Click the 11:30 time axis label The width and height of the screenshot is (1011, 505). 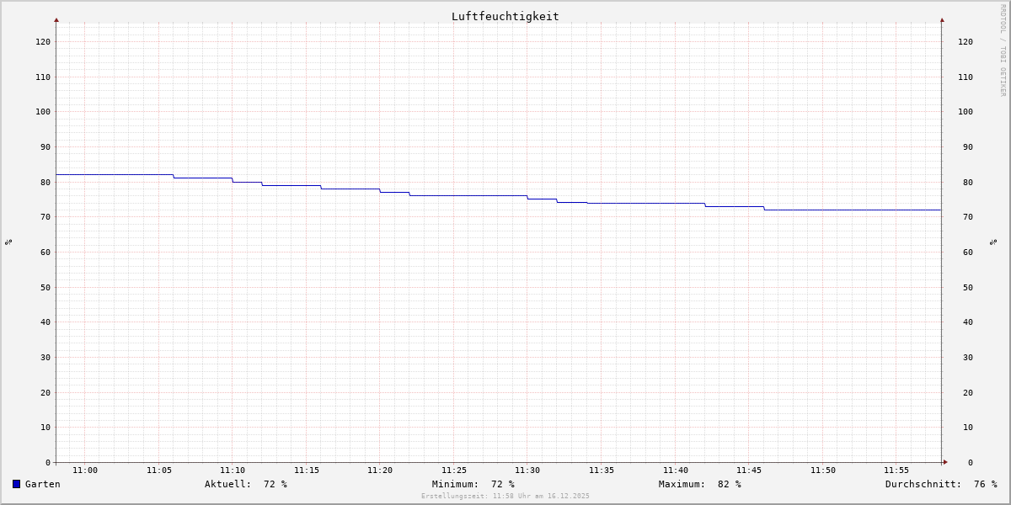[527, 470]
